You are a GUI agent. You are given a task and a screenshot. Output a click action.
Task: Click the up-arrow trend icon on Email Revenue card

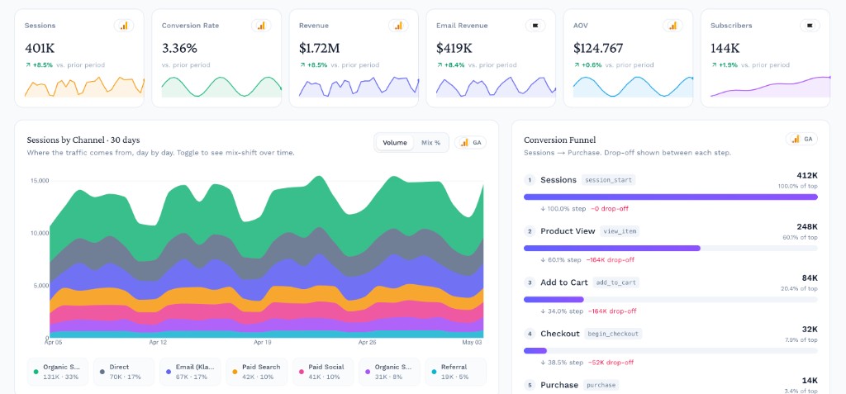(439, 64)
